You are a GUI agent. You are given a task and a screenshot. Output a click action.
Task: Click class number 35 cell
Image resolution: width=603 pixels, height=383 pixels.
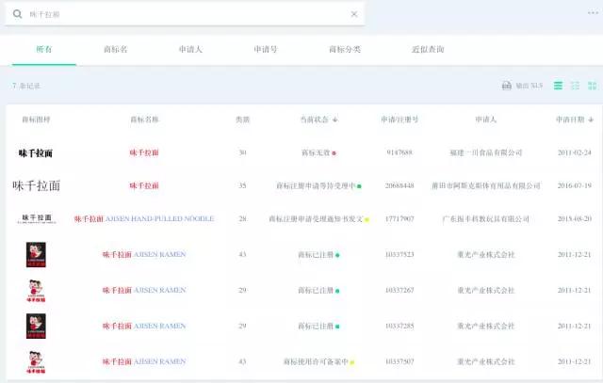242,186
